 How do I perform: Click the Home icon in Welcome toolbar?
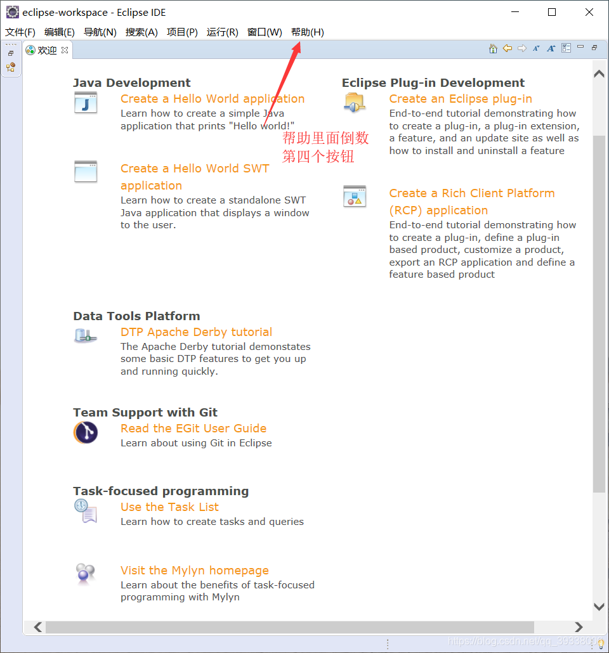[x=493, y=49]
